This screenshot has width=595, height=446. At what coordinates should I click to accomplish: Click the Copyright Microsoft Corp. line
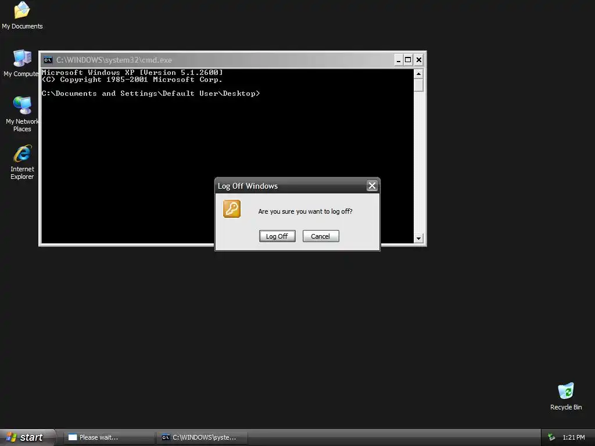[132, 79]
